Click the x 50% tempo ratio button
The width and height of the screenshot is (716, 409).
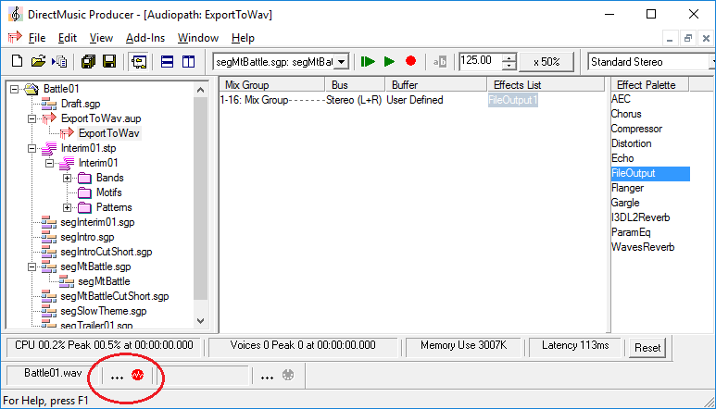(x=546, y=62)
